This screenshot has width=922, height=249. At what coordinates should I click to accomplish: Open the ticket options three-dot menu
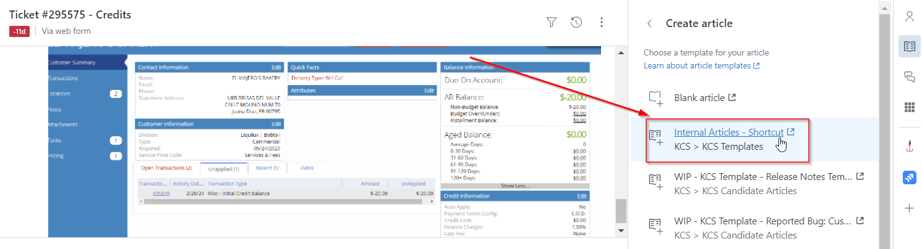click(x=601, y=23)
